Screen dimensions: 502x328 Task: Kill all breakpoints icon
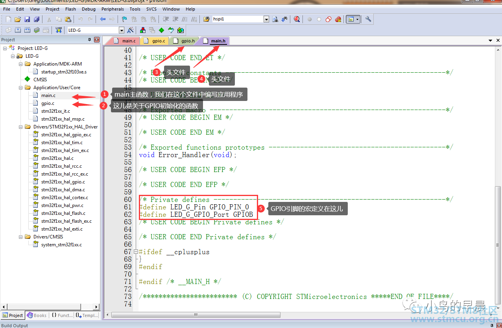click(338, 19)
